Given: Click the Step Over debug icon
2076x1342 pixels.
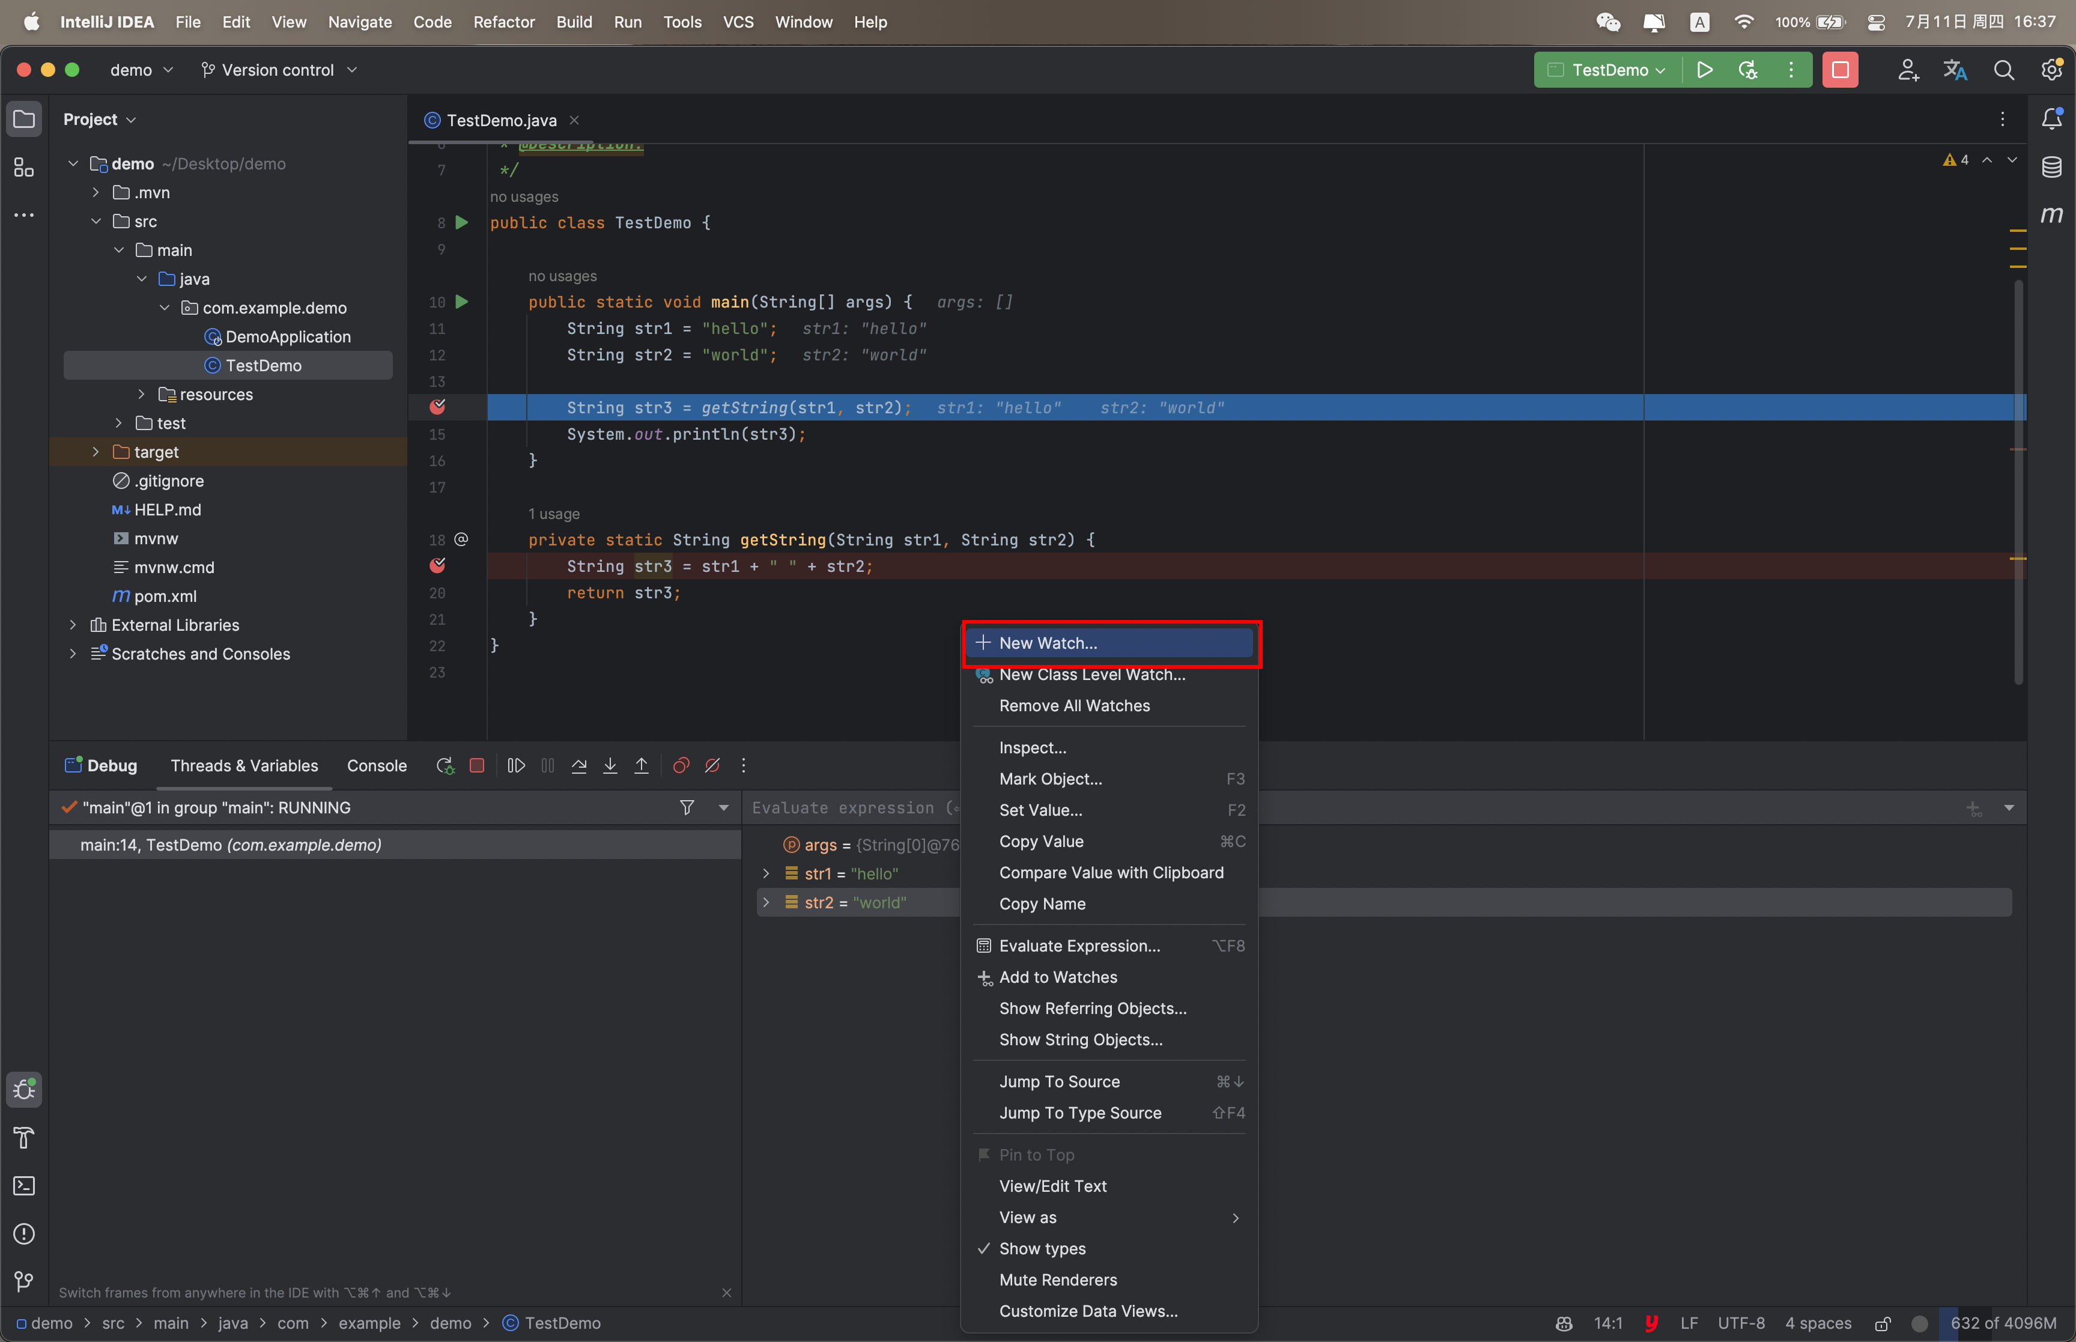Looking at the screenshot, I should click(578, 765).
